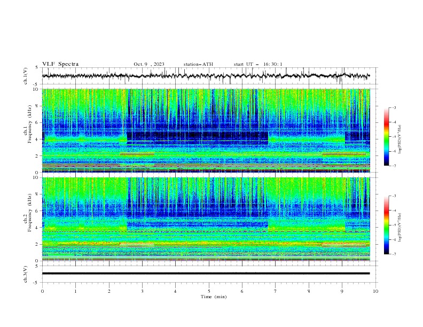The height and width of the screenshot is (327, 423).
Task: Click time axis tick label "1"
Action: 75,291
